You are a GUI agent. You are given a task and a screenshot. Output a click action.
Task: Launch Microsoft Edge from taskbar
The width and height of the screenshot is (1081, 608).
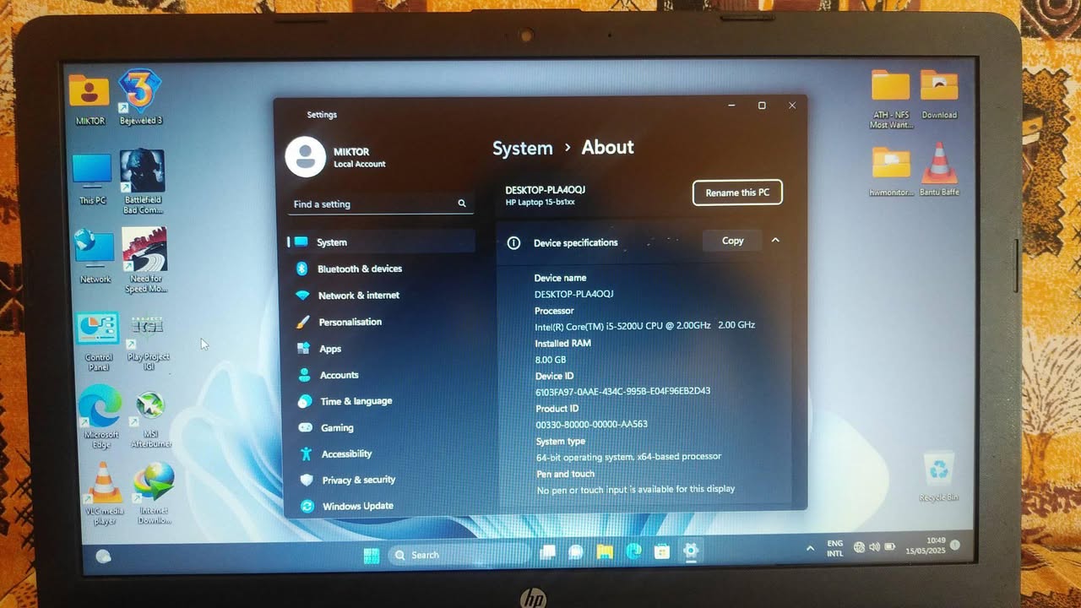(633, 552)
